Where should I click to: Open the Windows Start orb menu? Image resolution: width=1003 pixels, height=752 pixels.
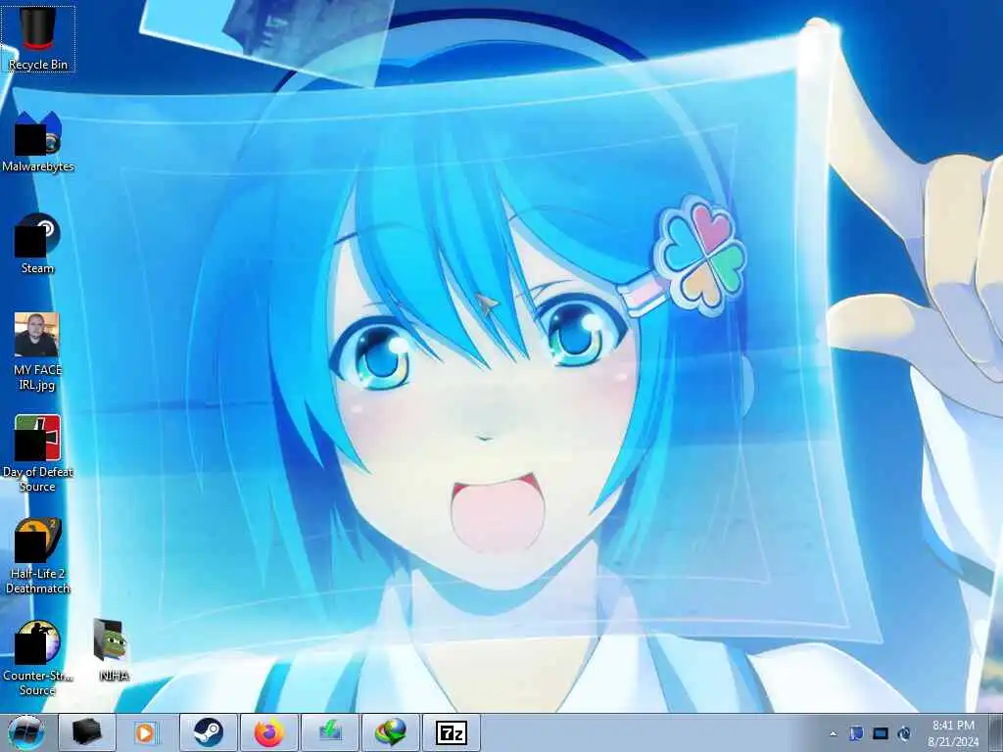[26, 732]
